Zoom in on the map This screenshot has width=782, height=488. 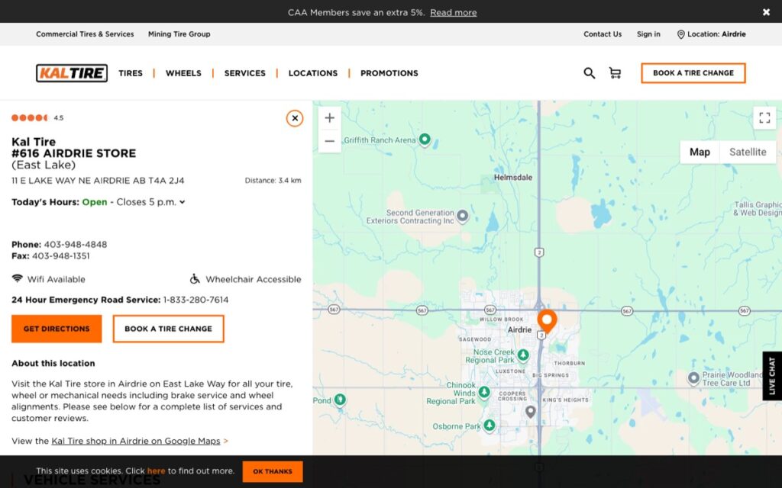(330, 118)
